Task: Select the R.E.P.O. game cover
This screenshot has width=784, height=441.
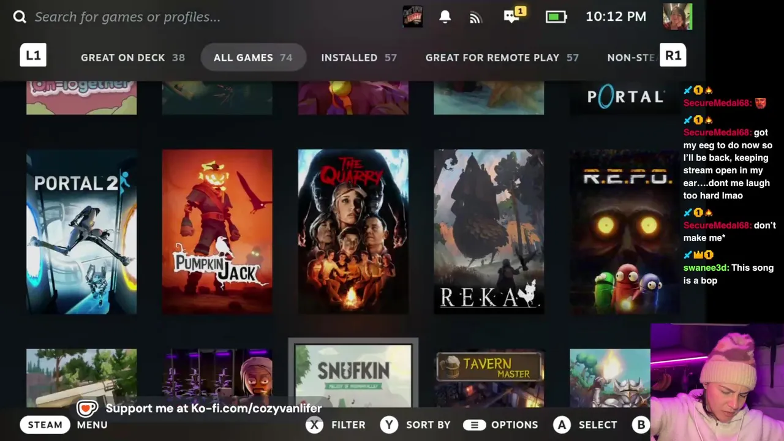Action: tap(624, 232)
